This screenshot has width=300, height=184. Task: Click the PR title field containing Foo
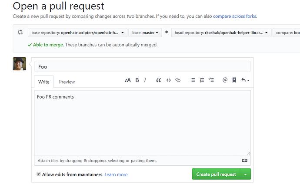coord(142,66)
